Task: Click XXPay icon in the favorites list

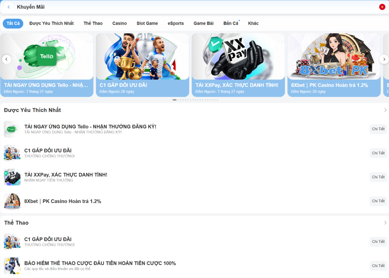Action: pyautogui.click(x=12, y=177)
